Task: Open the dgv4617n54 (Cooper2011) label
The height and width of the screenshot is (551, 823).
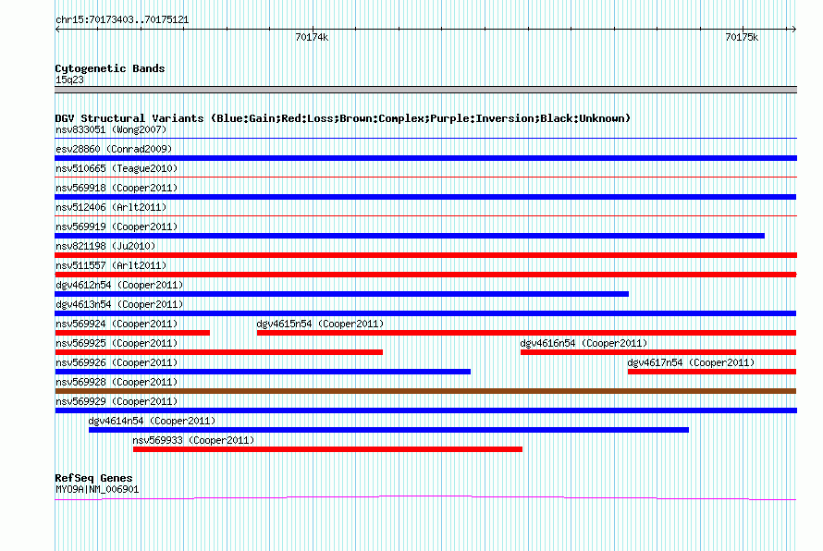Action: [691, 362]
